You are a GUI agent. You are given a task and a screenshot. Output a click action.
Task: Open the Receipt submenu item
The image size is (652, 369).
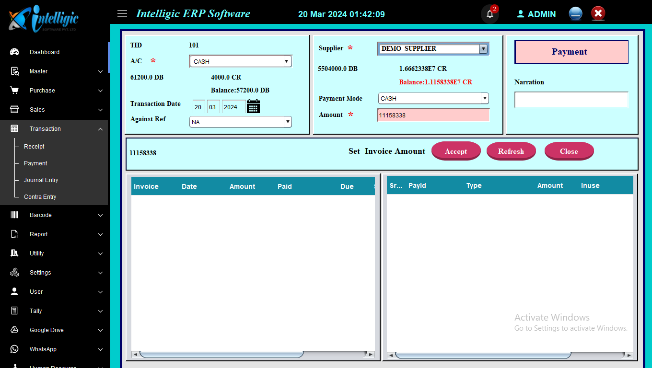34,147
